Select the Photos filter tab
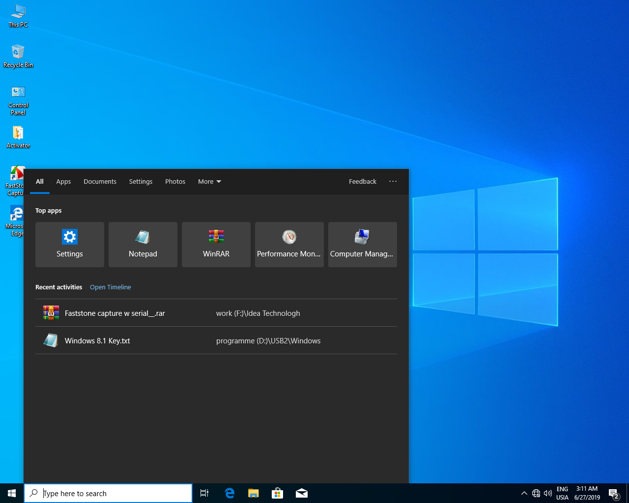Screen dimensions: 629x503 (175, 182)
